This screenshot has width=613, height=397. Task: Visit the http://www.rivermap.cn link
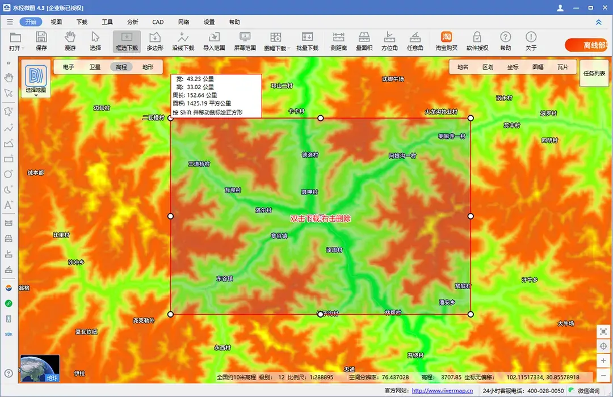442,390
